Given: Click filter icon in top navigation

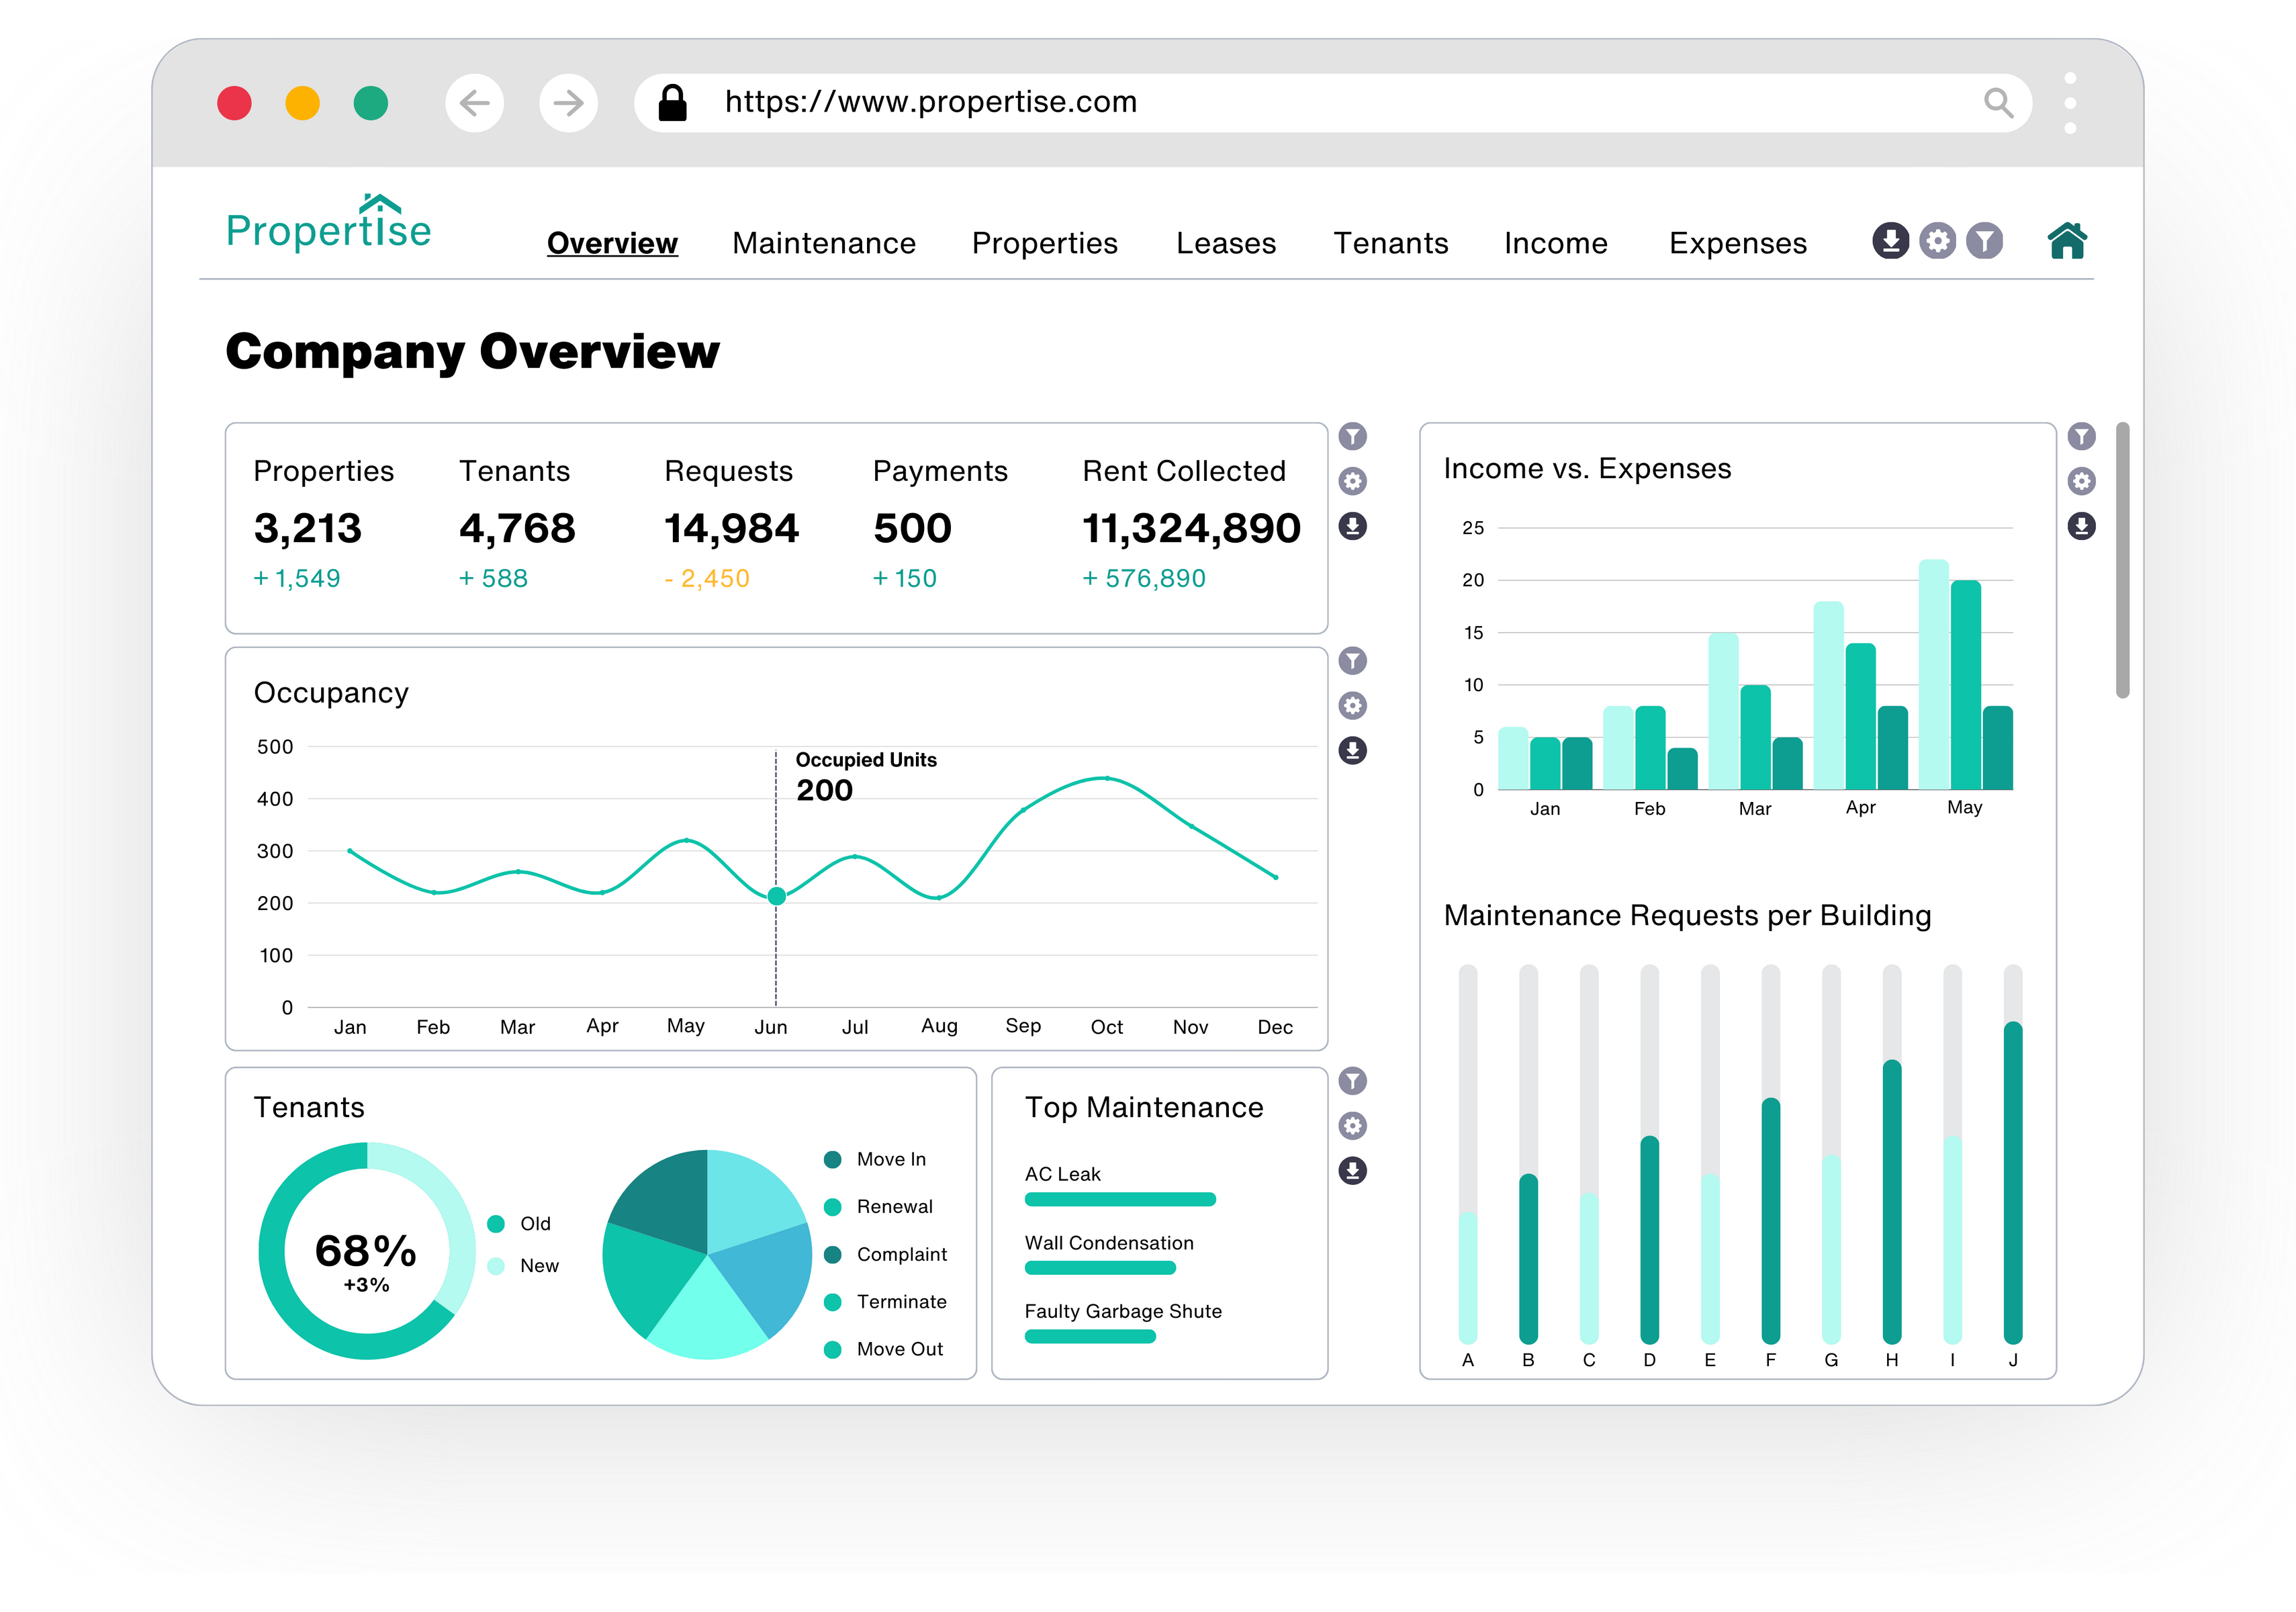Looking at the screenshot, I should (1984, 241).
